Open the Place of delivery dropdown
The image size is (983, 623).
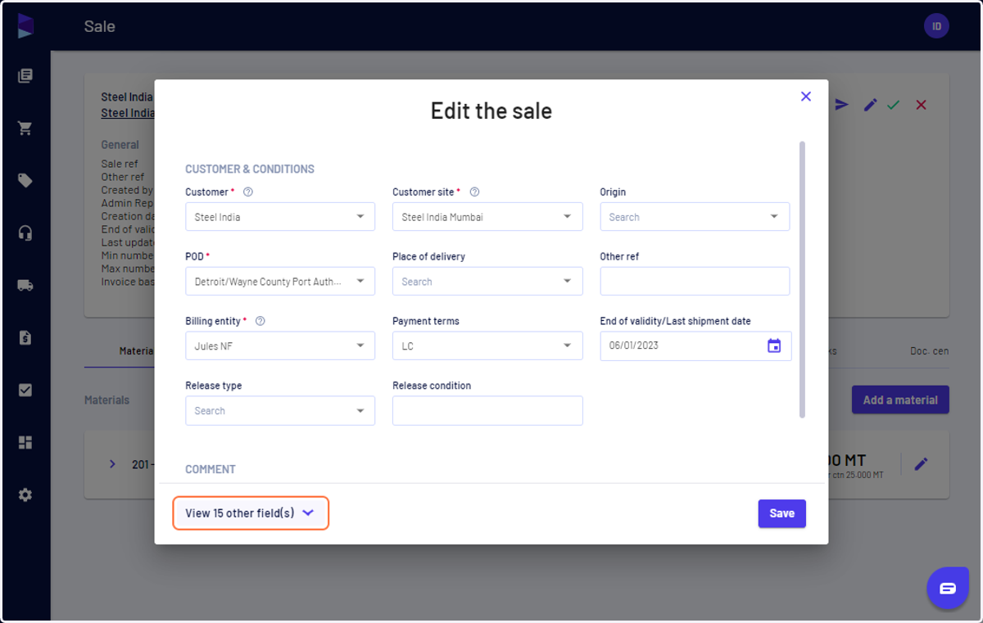(x=487, y=282)
